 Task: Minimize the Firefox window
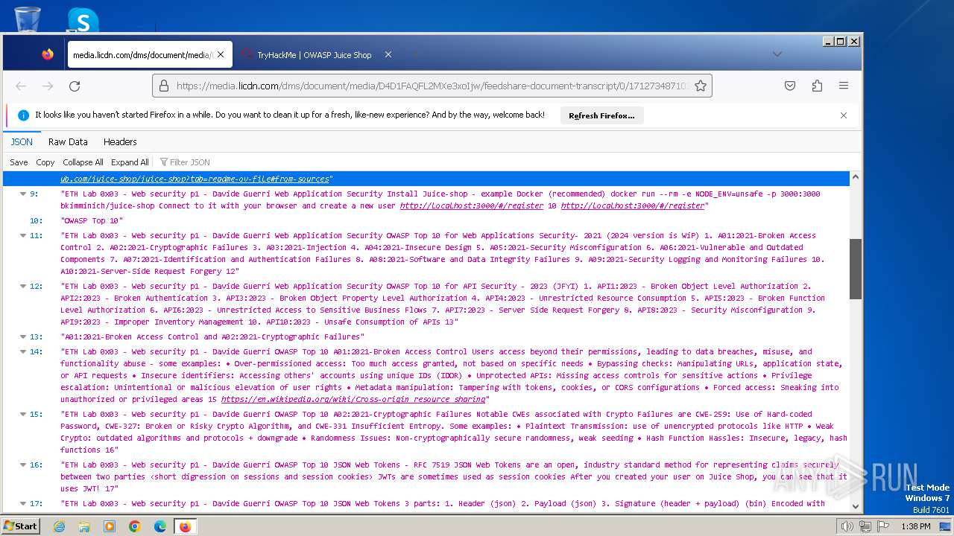click(828, 42)
